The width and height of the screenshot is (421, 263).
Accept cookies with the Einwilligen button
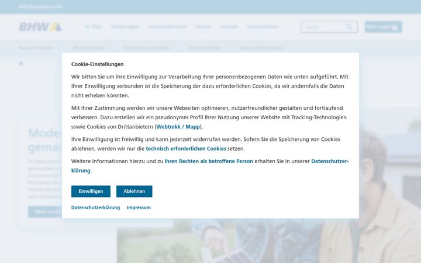coord(91,191)
